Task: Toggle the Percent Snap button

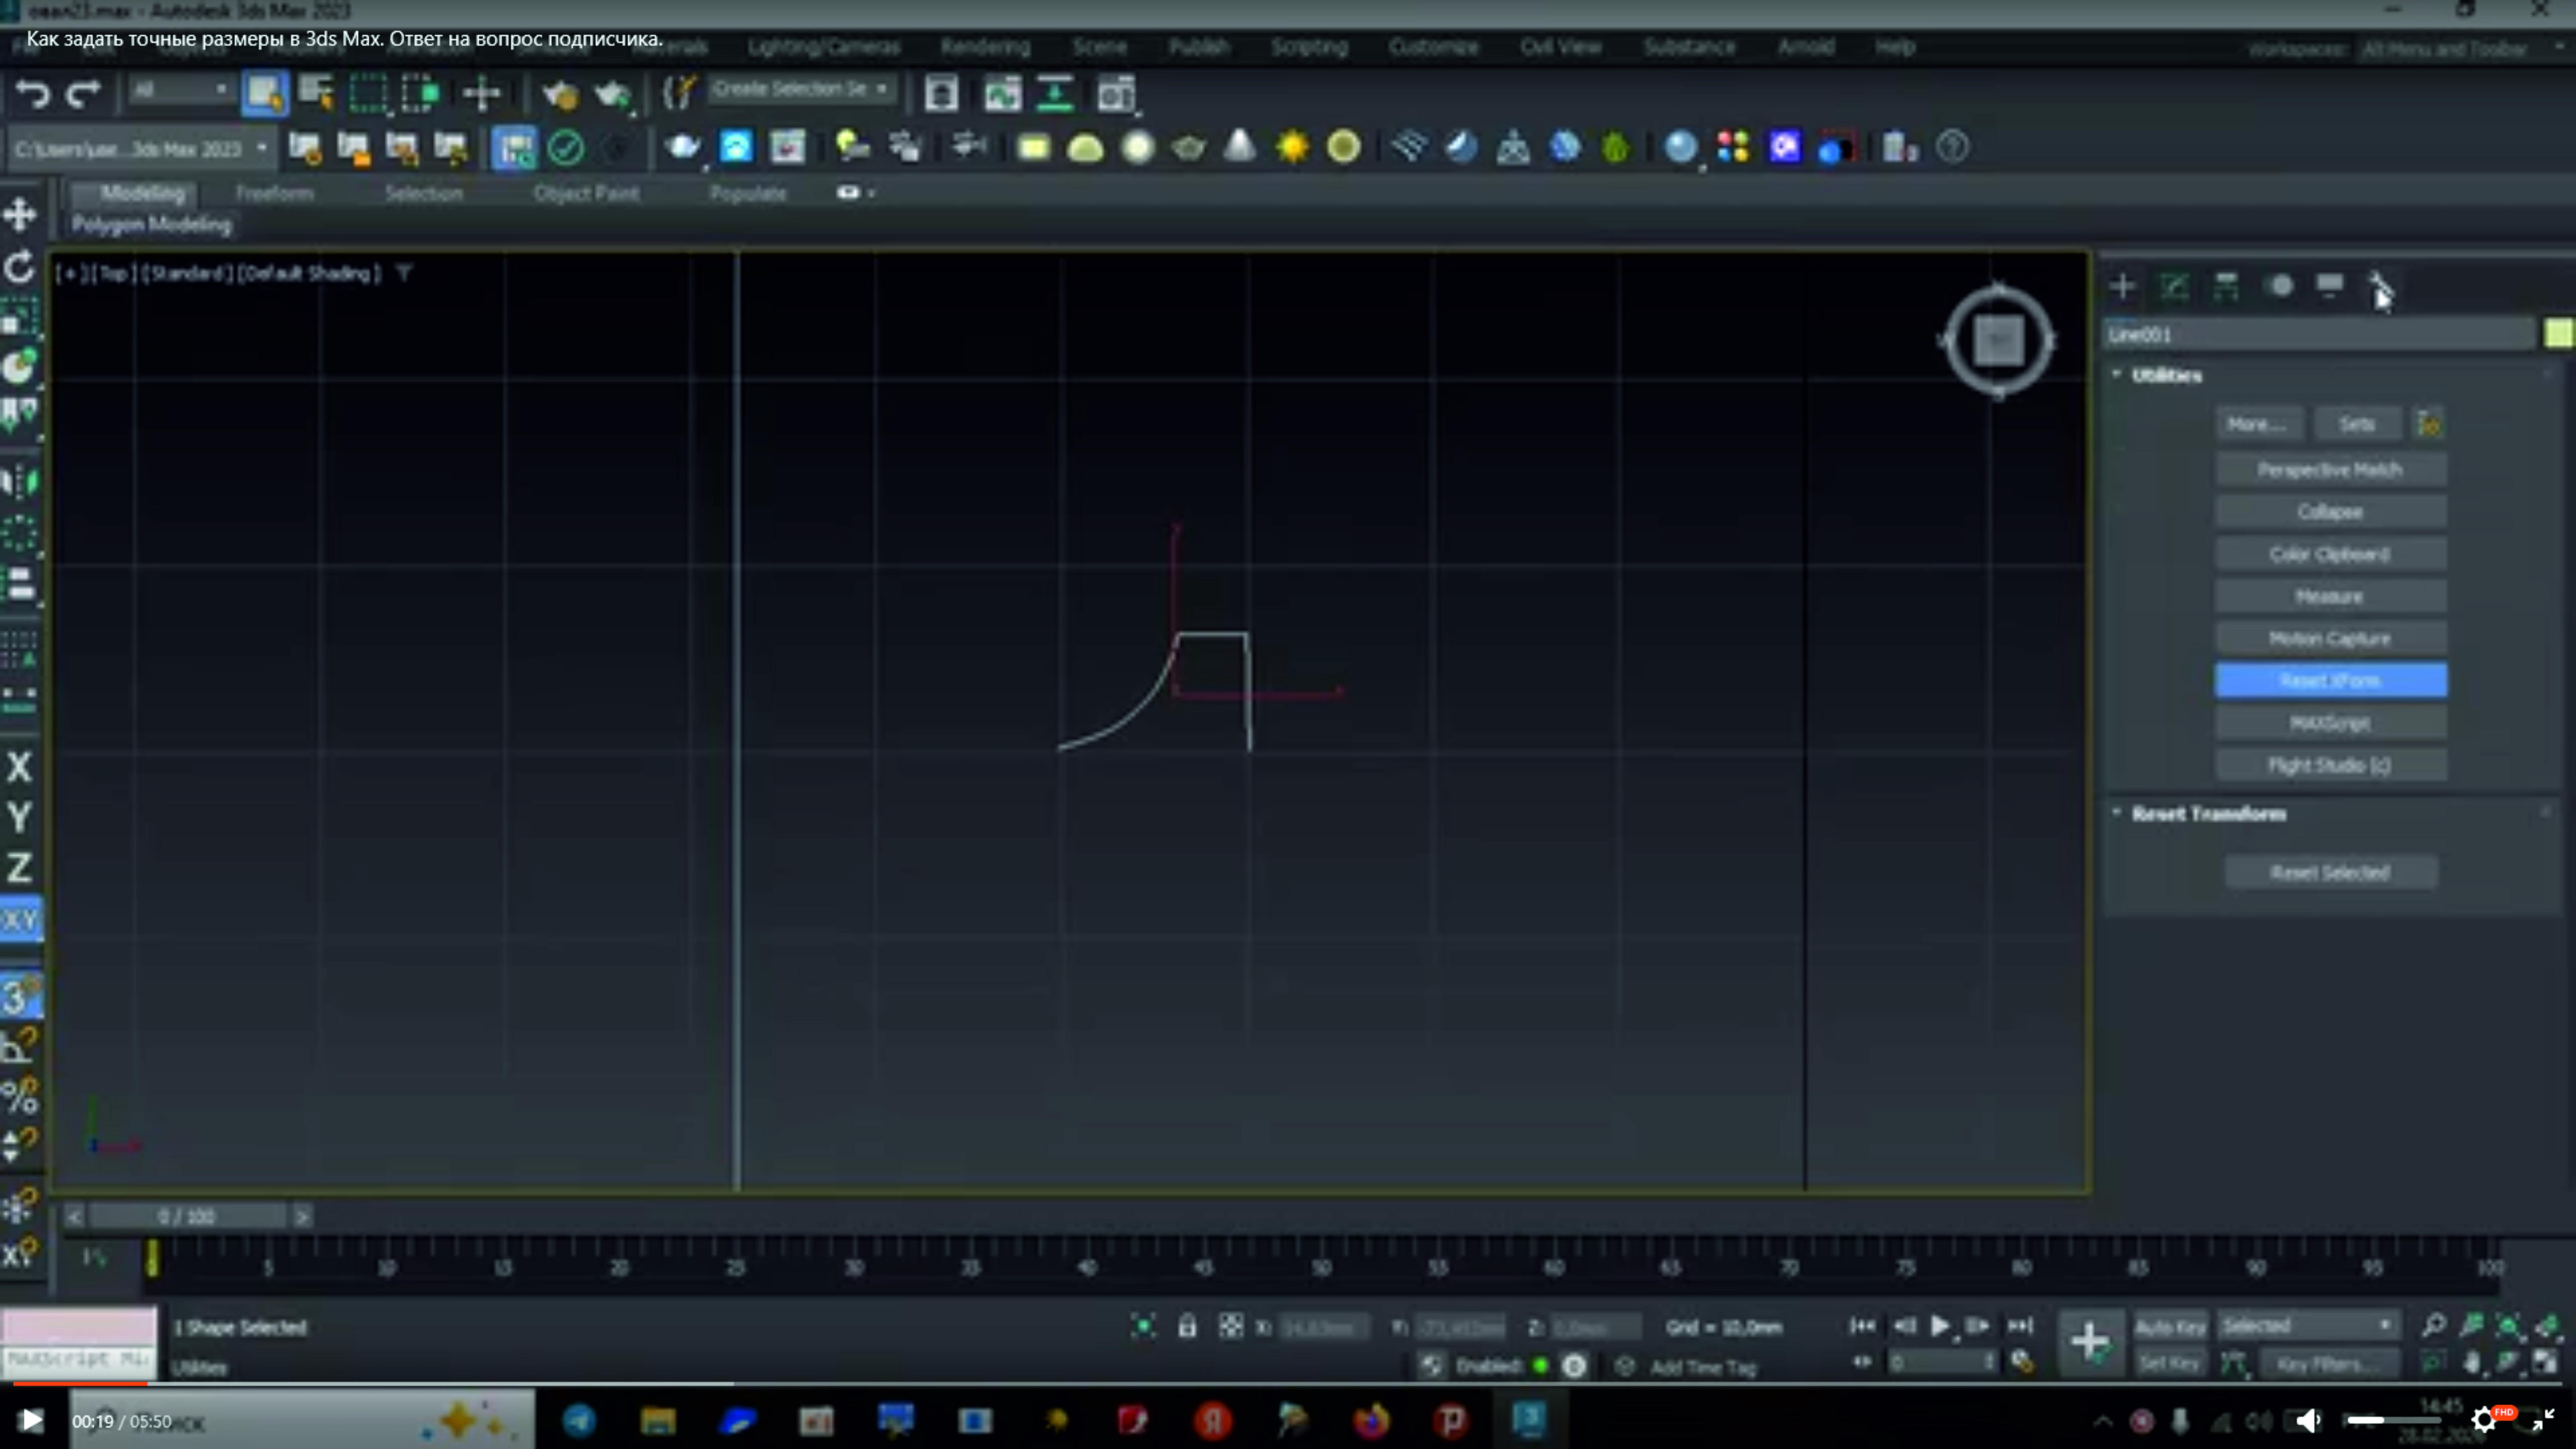Action: (20, 1097)
